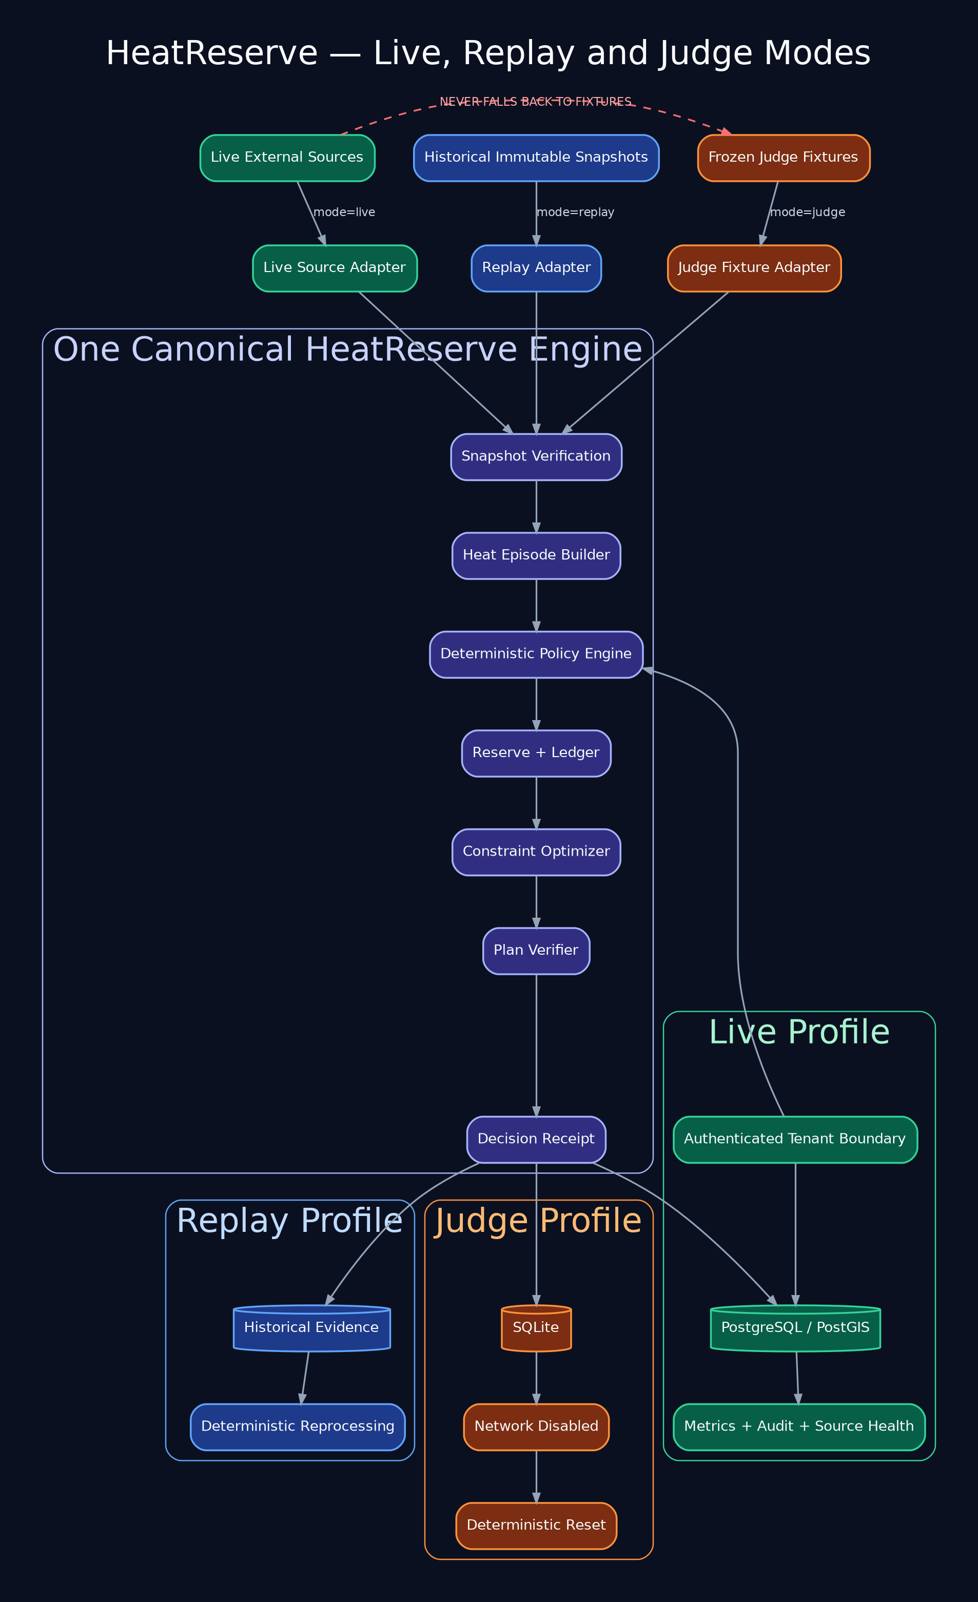
Task: Select the Constraint Optimizer node
Action: tap(536, 853)
